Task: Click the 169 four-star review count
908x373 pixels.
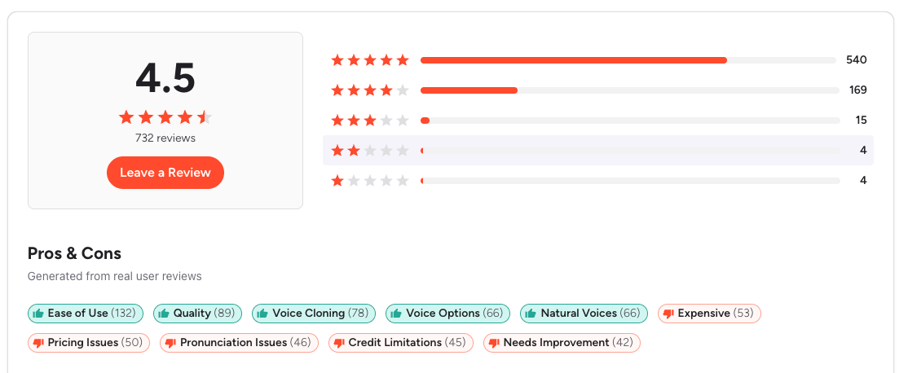Action: pyautogui.click(x=857, y=90)
